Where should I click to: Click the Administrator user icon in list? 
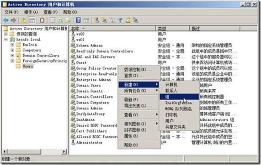(73, 142)
